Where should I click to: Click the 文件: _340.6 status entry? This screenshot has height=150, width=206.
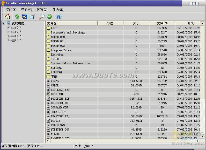click(x=84, y=146)
